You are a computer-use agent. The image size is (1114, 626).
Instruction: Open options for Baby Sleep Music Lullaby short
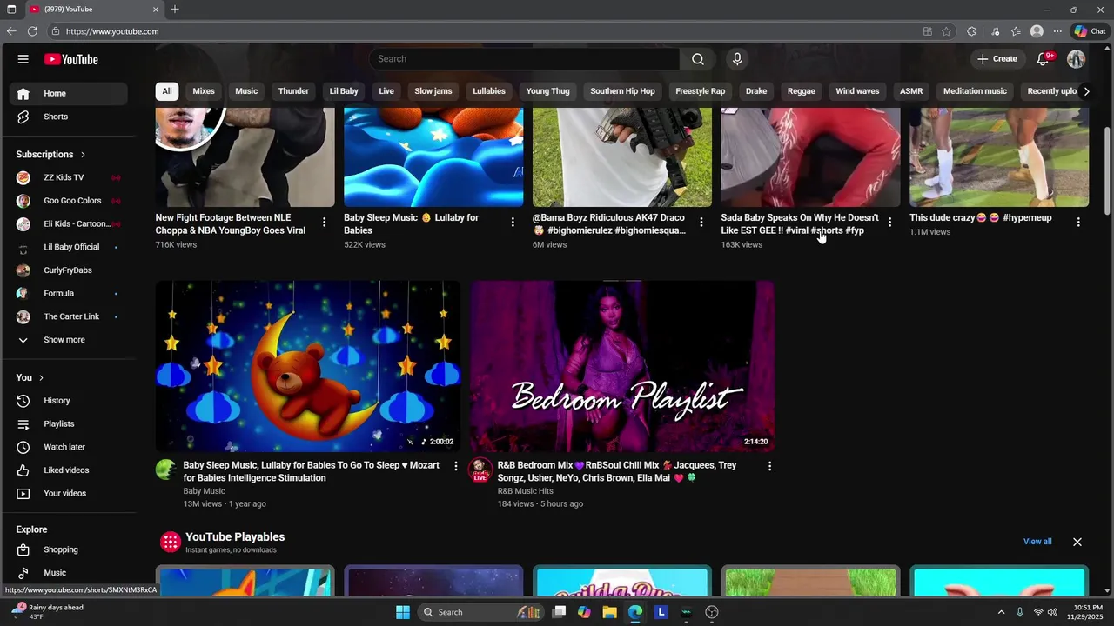point(513,223)
